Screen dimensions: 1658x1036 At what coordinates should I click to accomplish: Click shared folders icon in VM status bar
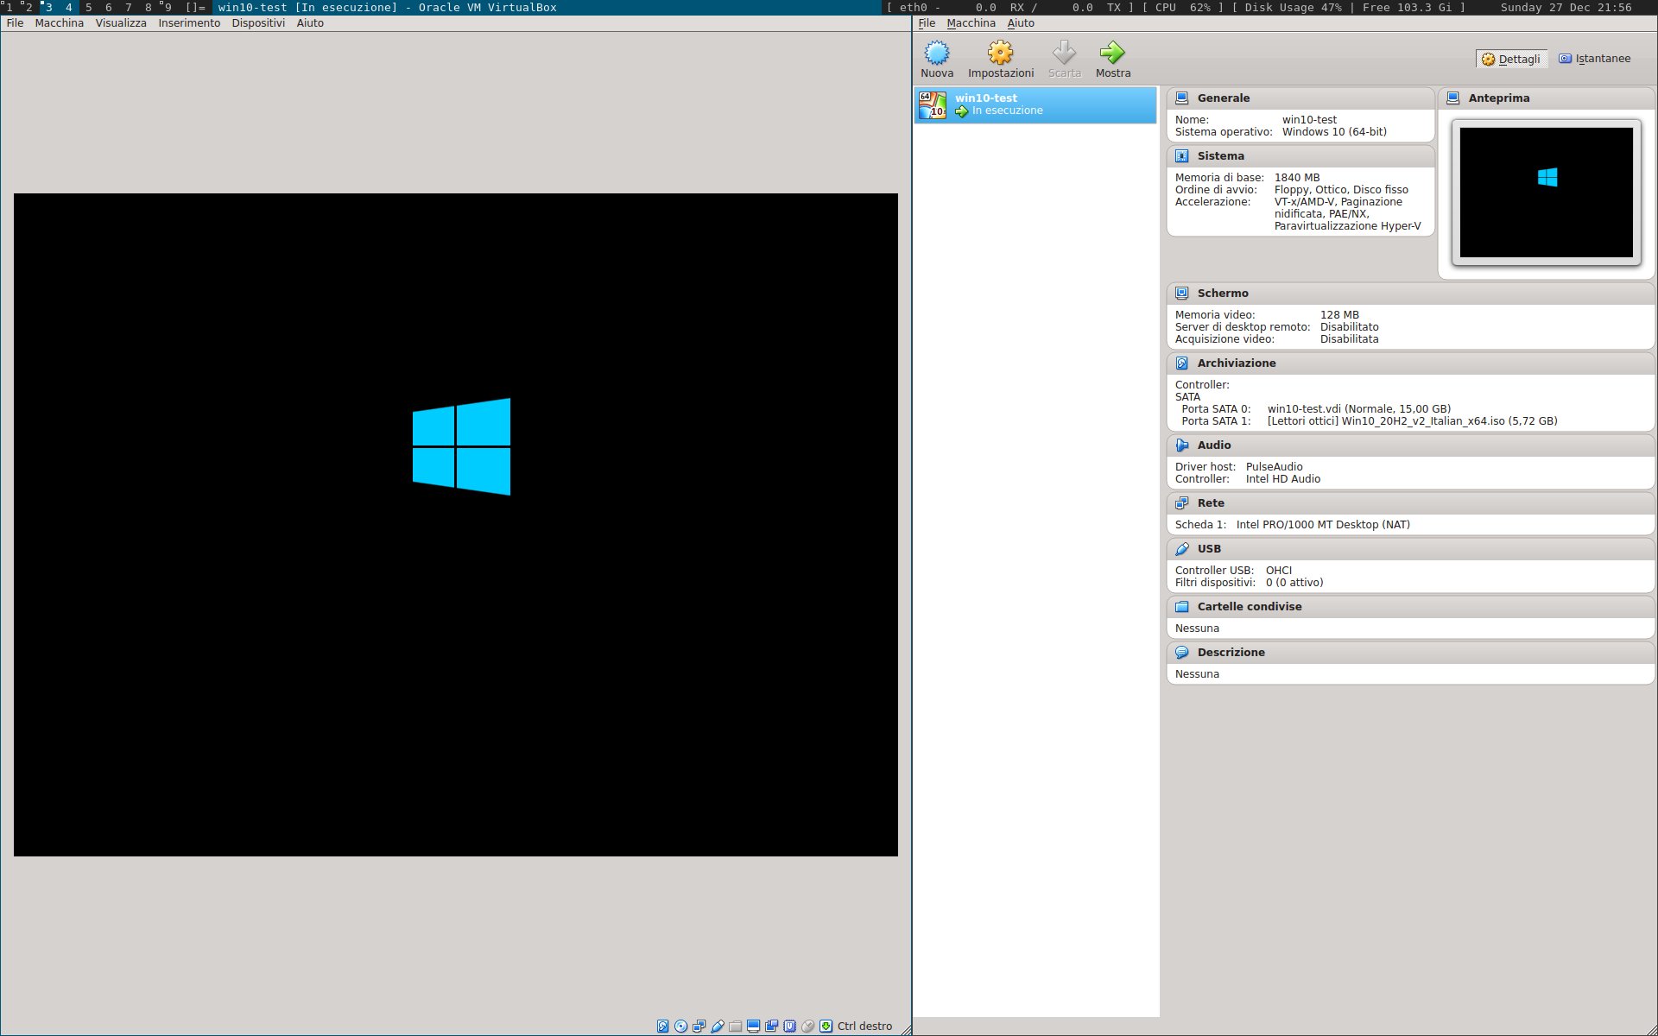(x=735, y=1027)
